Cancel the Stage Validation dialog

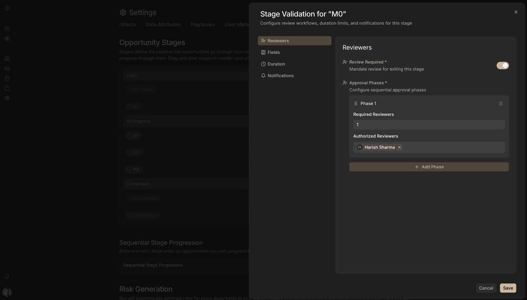coord(486,288)
